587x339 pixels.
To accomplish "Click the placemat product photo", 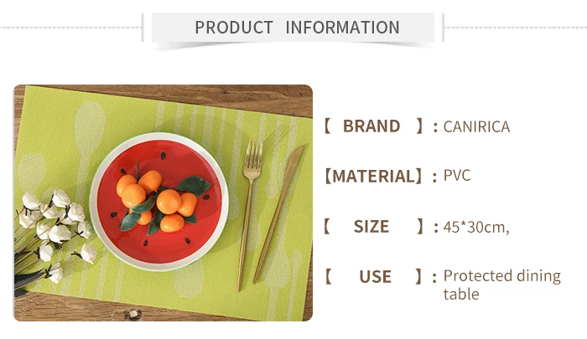I will [163, 203].
